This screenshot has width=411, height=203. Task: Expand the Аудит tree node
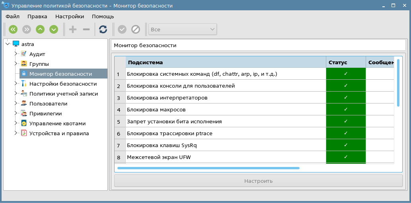tap(16, 54)
